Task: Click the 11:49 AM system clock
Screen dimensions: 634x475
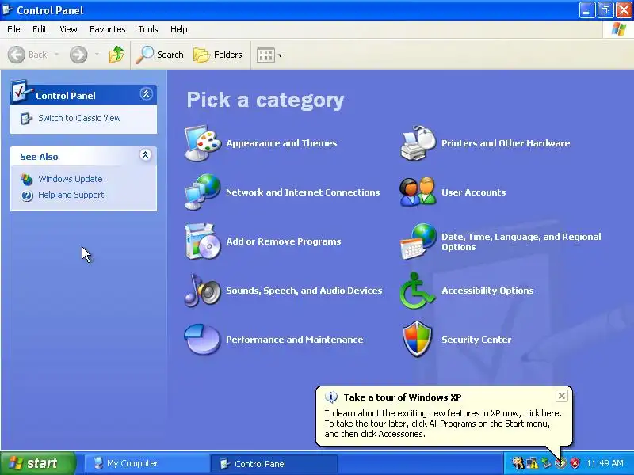Action: pyautogui.click(x=605, y=463)
